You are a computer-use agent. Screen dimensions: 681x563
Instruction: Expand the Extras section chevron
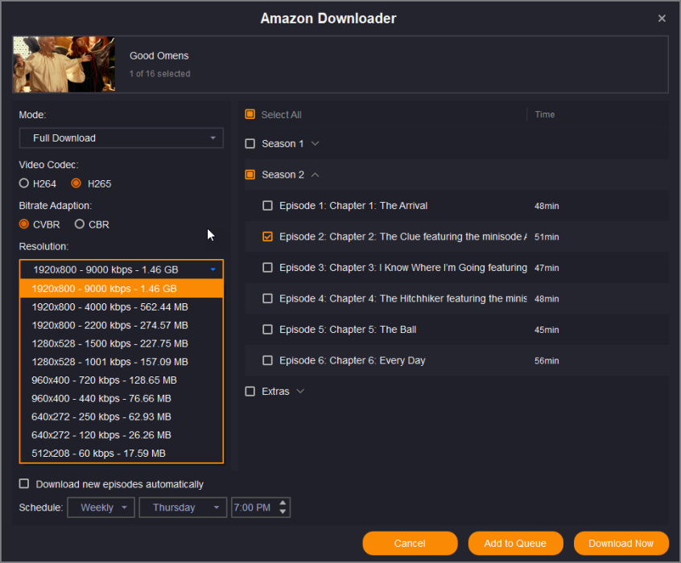(300, 391)
